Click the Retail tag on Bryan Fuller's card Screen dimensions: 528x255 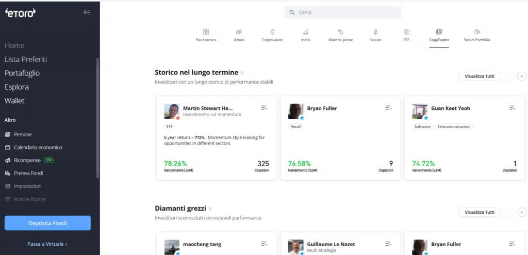295,127
